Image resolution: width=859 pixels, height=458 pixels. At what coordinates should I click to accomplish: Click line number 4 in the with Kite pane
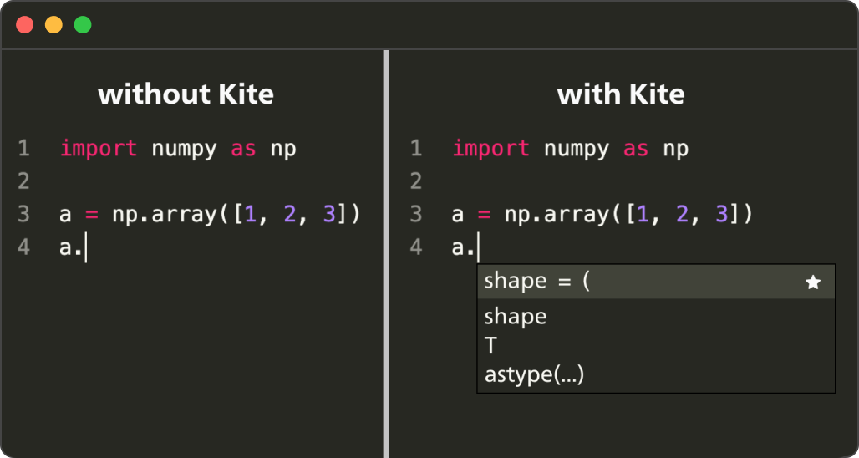pos(415,247)
